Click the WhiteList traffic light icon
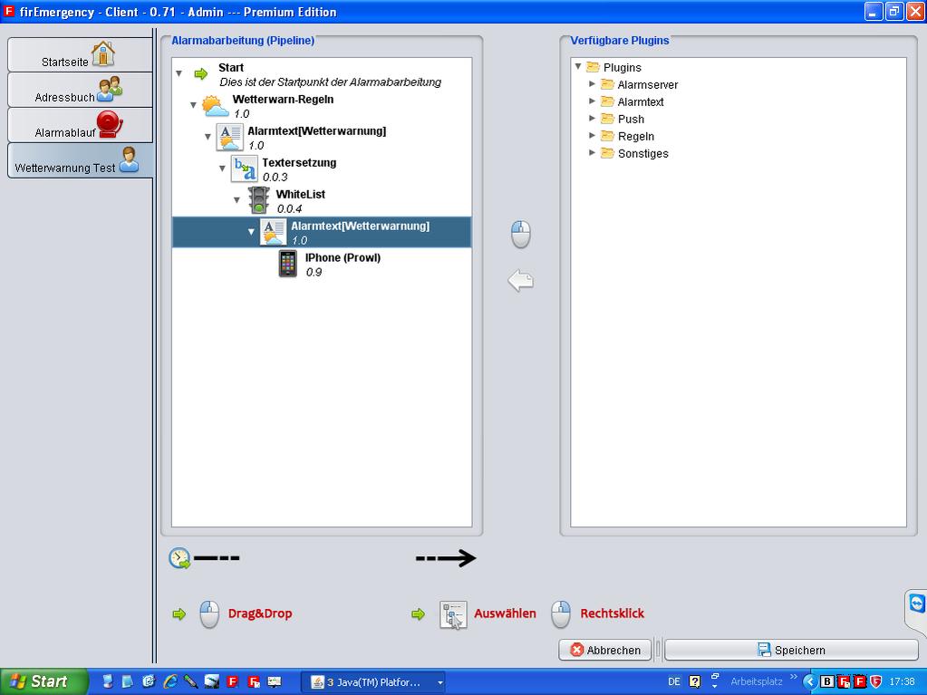Screen dimensions: 927x695 click(x=259, y=201)
